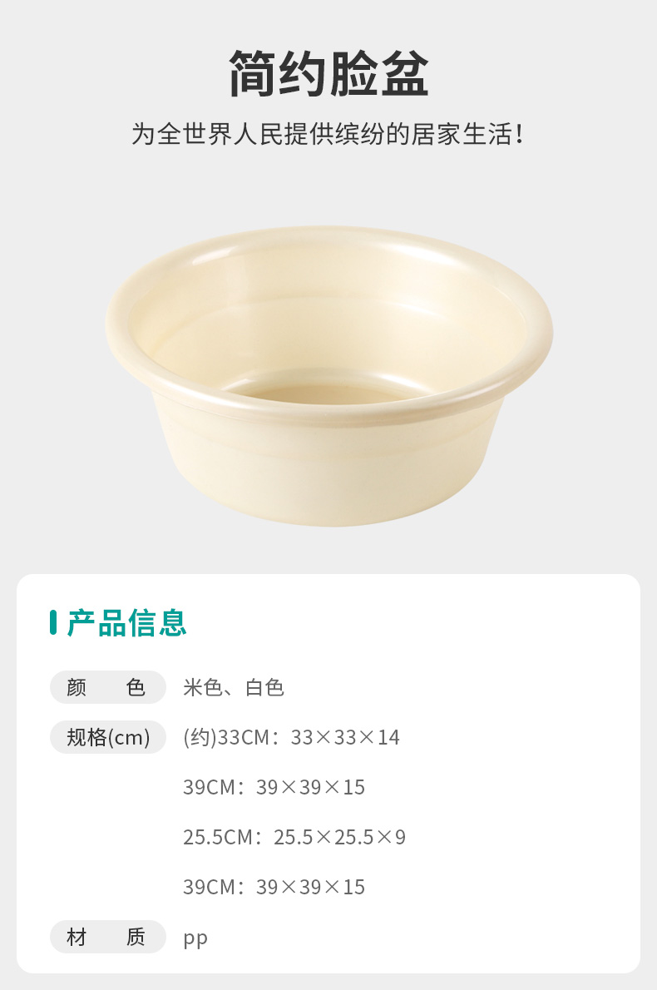Click the pp material value

tap(195, 939)
